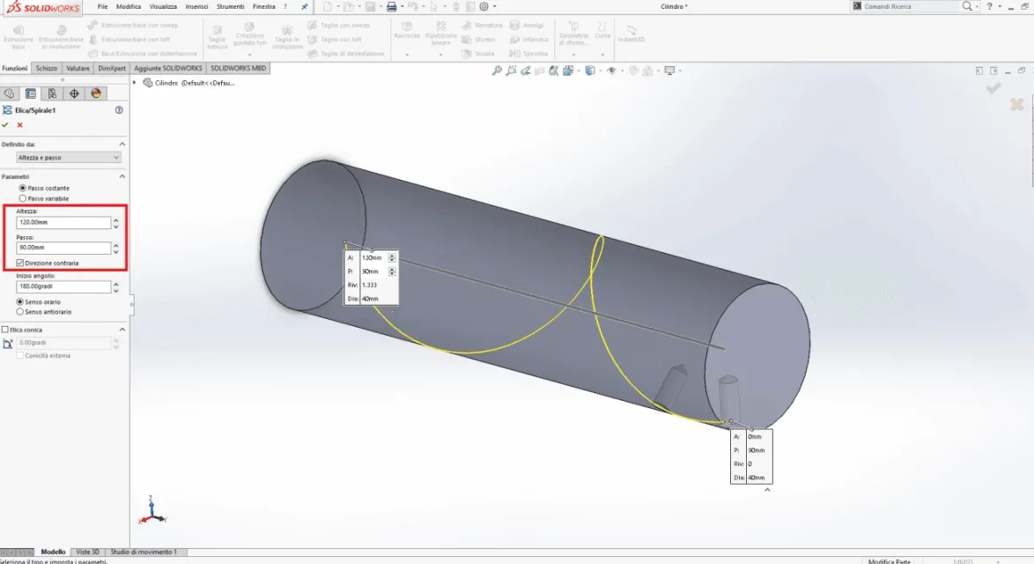Select the Senso orario radio button

point(19,301)
